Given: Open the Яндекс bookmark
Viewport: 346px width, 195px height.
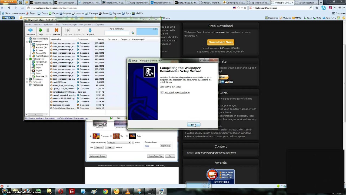Looking at the screenshot, I should coord(32,13).
